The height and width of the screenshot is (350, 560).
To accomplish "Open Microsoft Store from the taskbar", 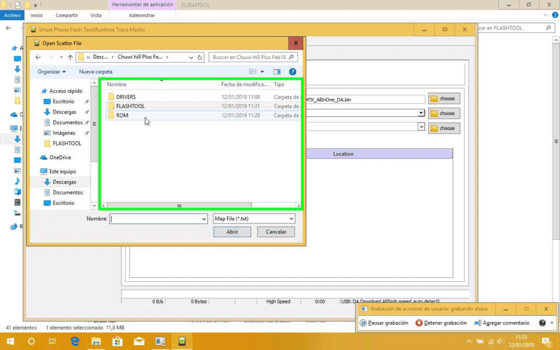I will (x=118, y=341).
